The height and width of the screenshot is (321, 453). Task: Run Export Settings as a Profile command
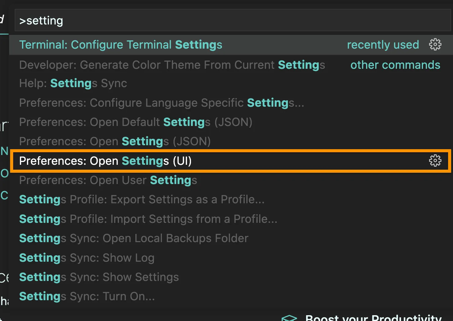pos(142,200)
